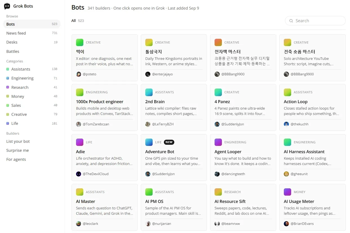Click the Grok Bots title text
This screenshot has height=233, width=350.
pos(23,6)
